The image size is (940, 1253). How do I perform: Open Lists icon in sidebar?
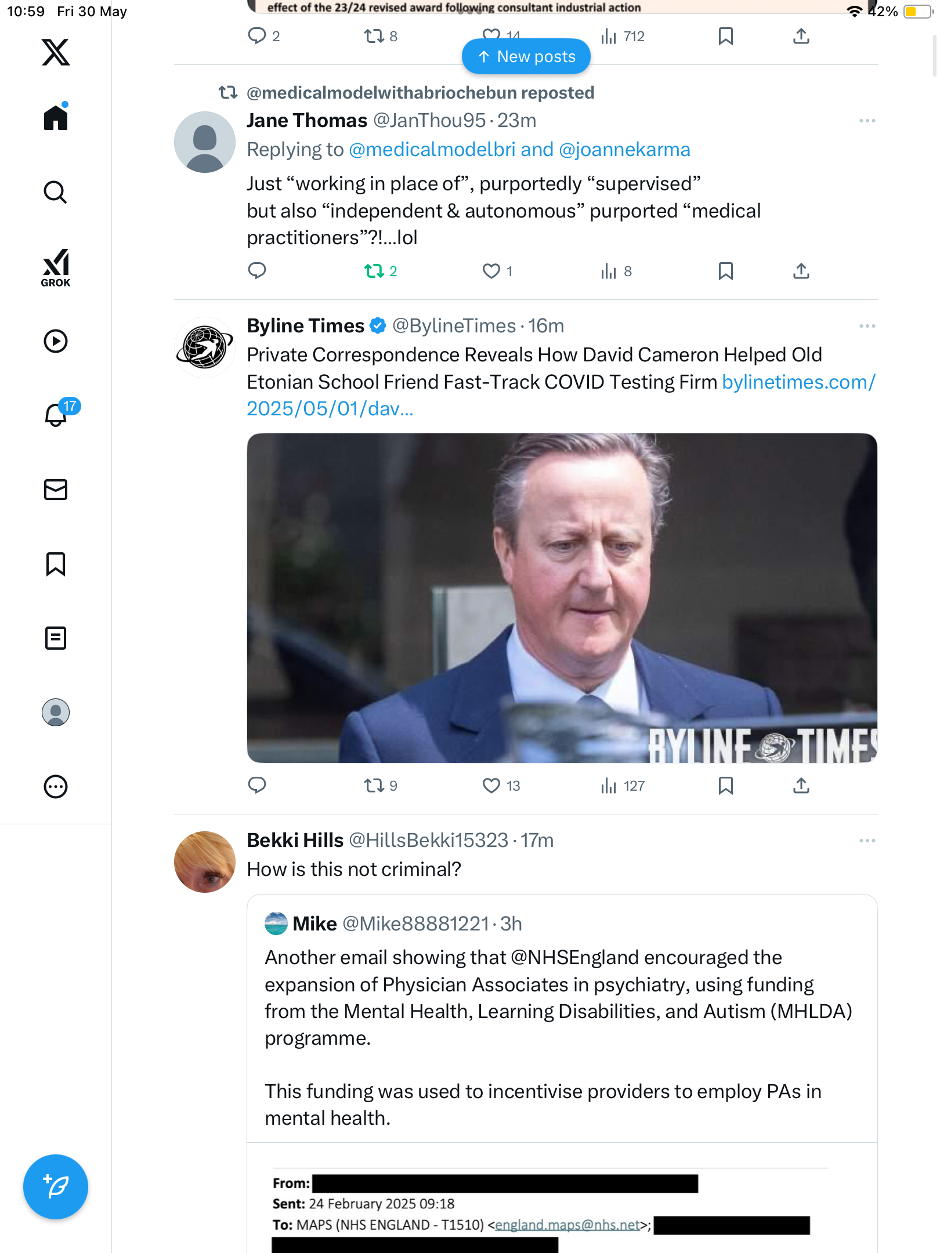pos(56,638)
